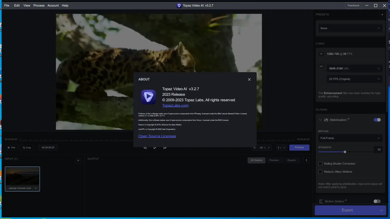The image size is (390, 219).
Task: Click the Crop button
Action: coord(27,148)
